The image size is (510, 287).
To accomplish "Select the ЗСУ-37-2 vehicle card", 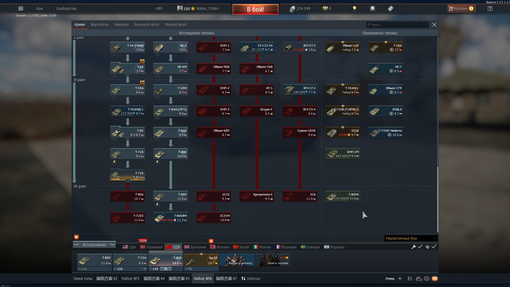I will 300,90.
